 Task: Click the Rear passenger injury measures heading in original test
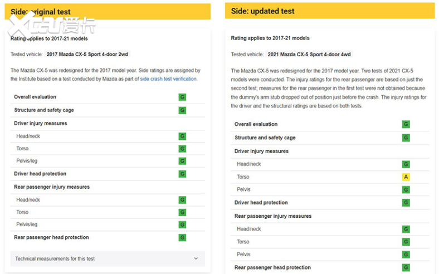pyautogui.click(x=52, y=187)
